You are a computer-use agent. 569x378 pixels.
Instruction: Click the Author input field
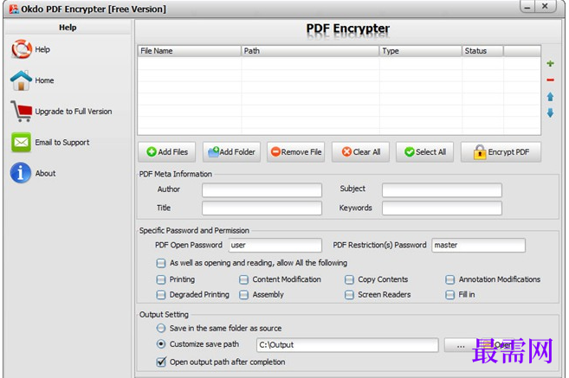point(262,190)
